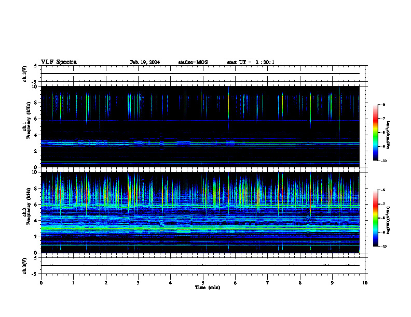411x317 pixels.
Task: Click the "-6" label on ch.1 colorbar
Action: pyautogui.click(x=383, y=104)
